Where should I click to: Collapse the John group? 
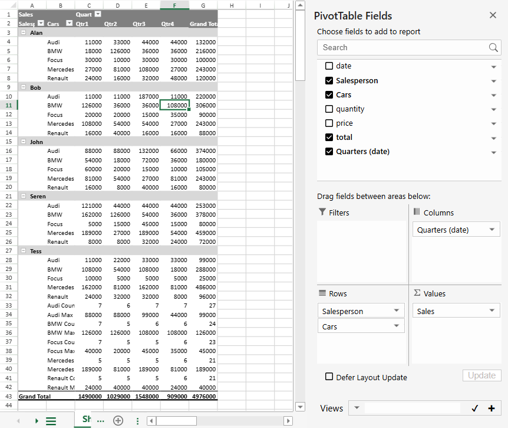tap(24, 142)
